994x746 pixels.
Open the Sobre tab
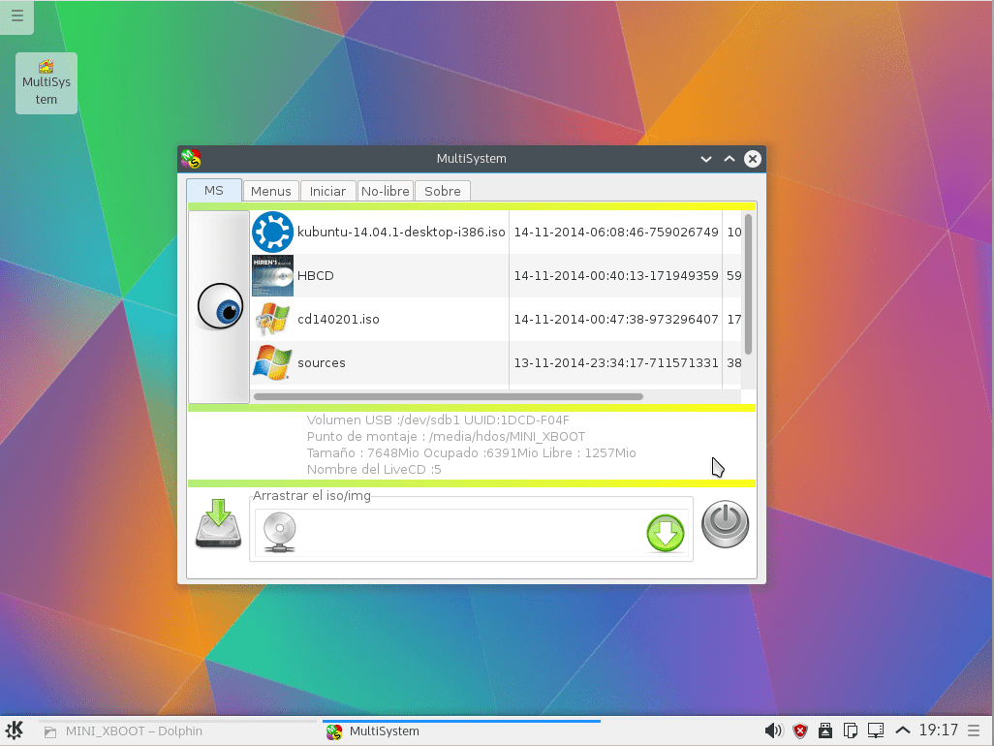click(443, 191)
